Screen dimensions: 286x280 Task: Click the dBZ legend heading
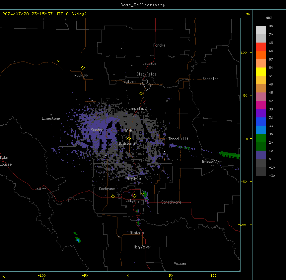click(269, 18)
